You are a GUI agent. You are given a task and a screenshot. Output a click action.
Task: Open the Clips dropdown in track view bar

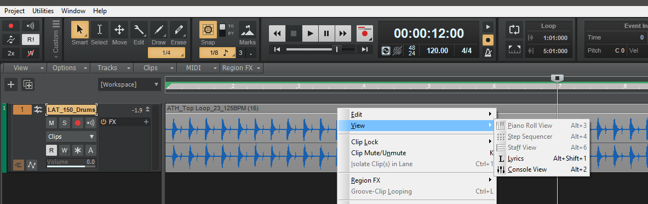(154, 68)
